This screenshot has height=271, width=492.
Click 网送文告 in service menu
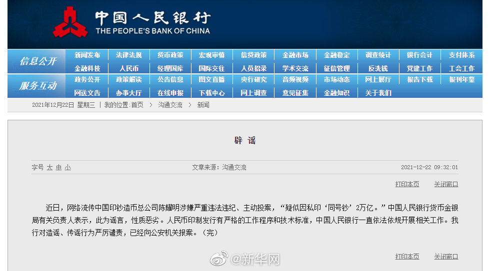[87, 93]
